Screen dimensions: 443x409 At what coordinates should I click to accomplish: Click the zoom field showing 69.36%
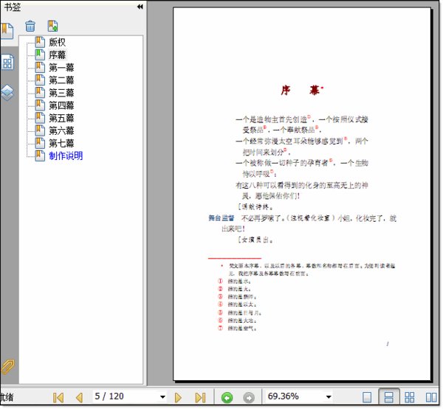click(294, 396)
